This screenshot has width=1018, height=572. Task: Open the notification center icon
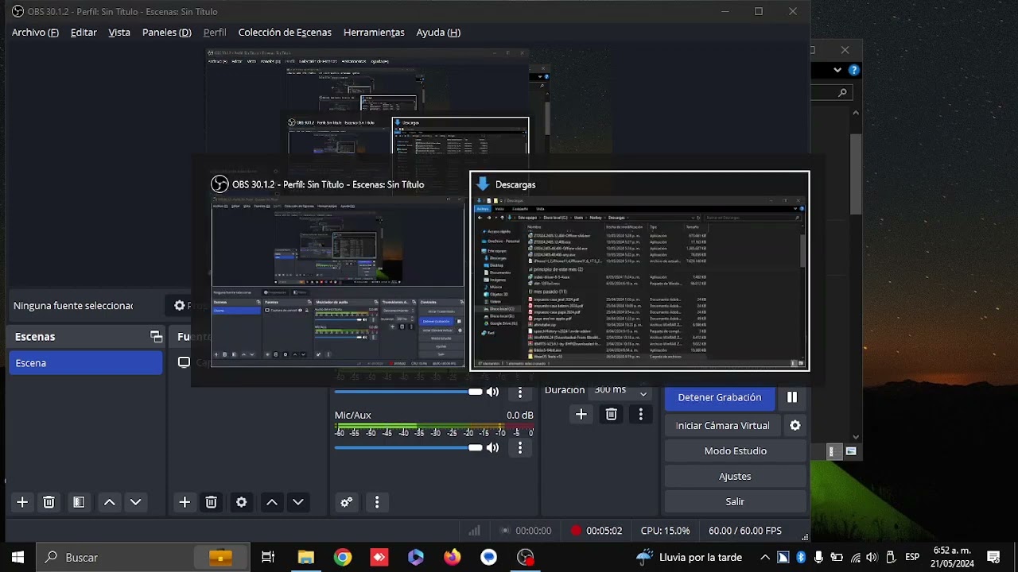[x=993, y=558]
